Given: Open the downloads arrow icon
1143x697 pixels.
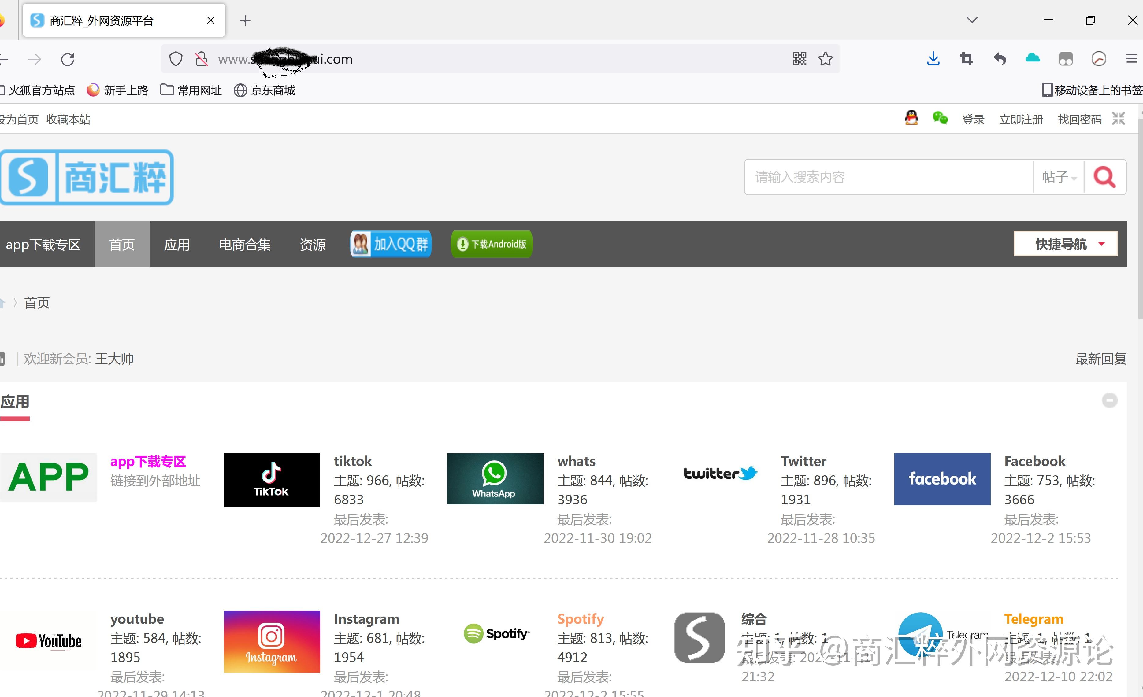Looking at the screenshot, I should point(933,59).
